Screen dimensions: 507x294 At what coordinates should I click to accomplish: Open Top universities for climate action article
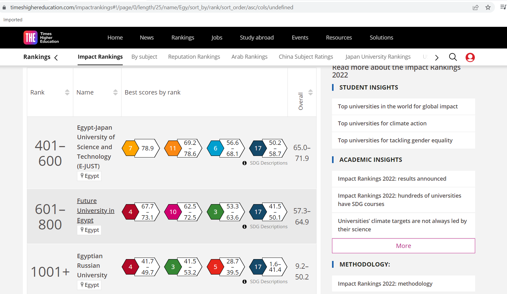tap(403, 124)
